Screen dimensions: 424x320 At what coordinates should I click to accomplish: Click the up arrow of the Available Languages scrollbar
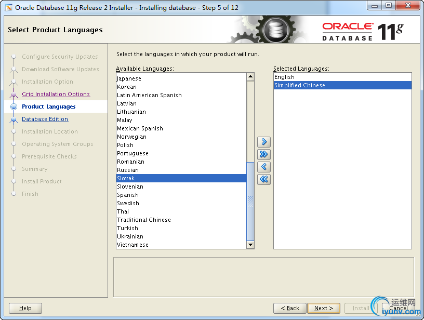pos(250,77)
